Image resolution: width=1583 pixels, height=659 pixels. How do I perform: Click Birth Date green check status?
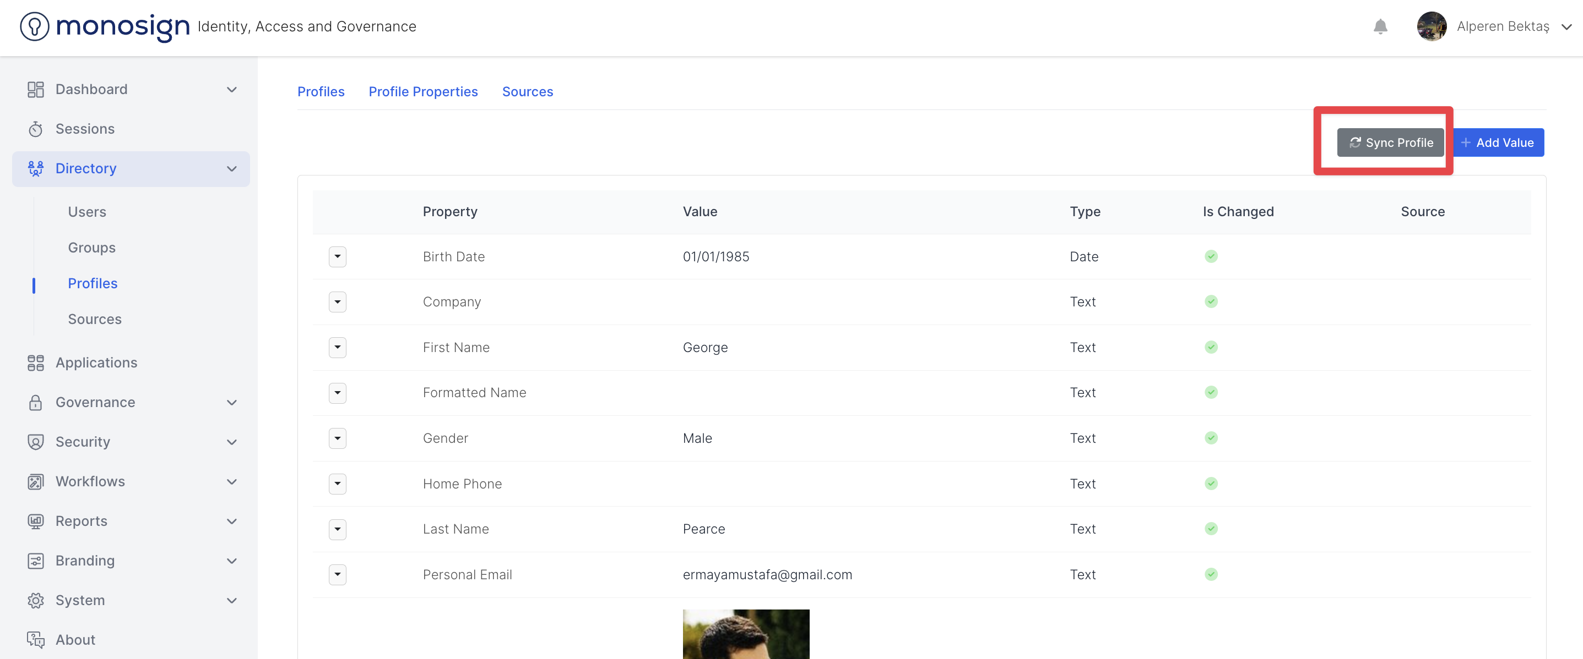(1211, 256)
